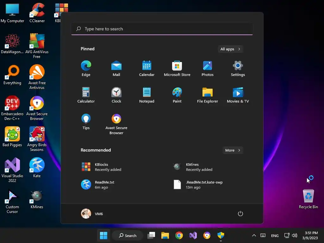This screenshot has height=243, width=324.
Task: Launch the Mail app
Action: point(116,69)
